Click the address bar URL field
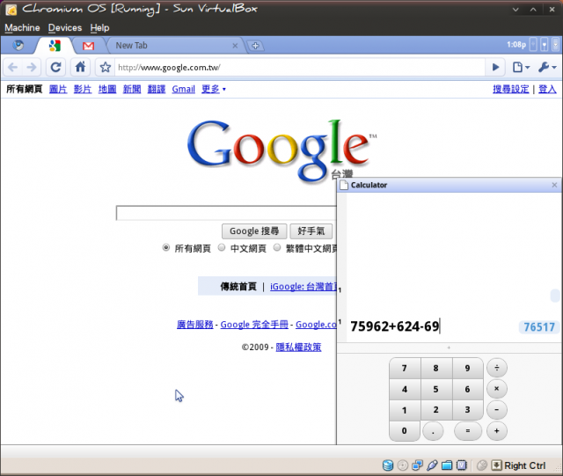 300,67
